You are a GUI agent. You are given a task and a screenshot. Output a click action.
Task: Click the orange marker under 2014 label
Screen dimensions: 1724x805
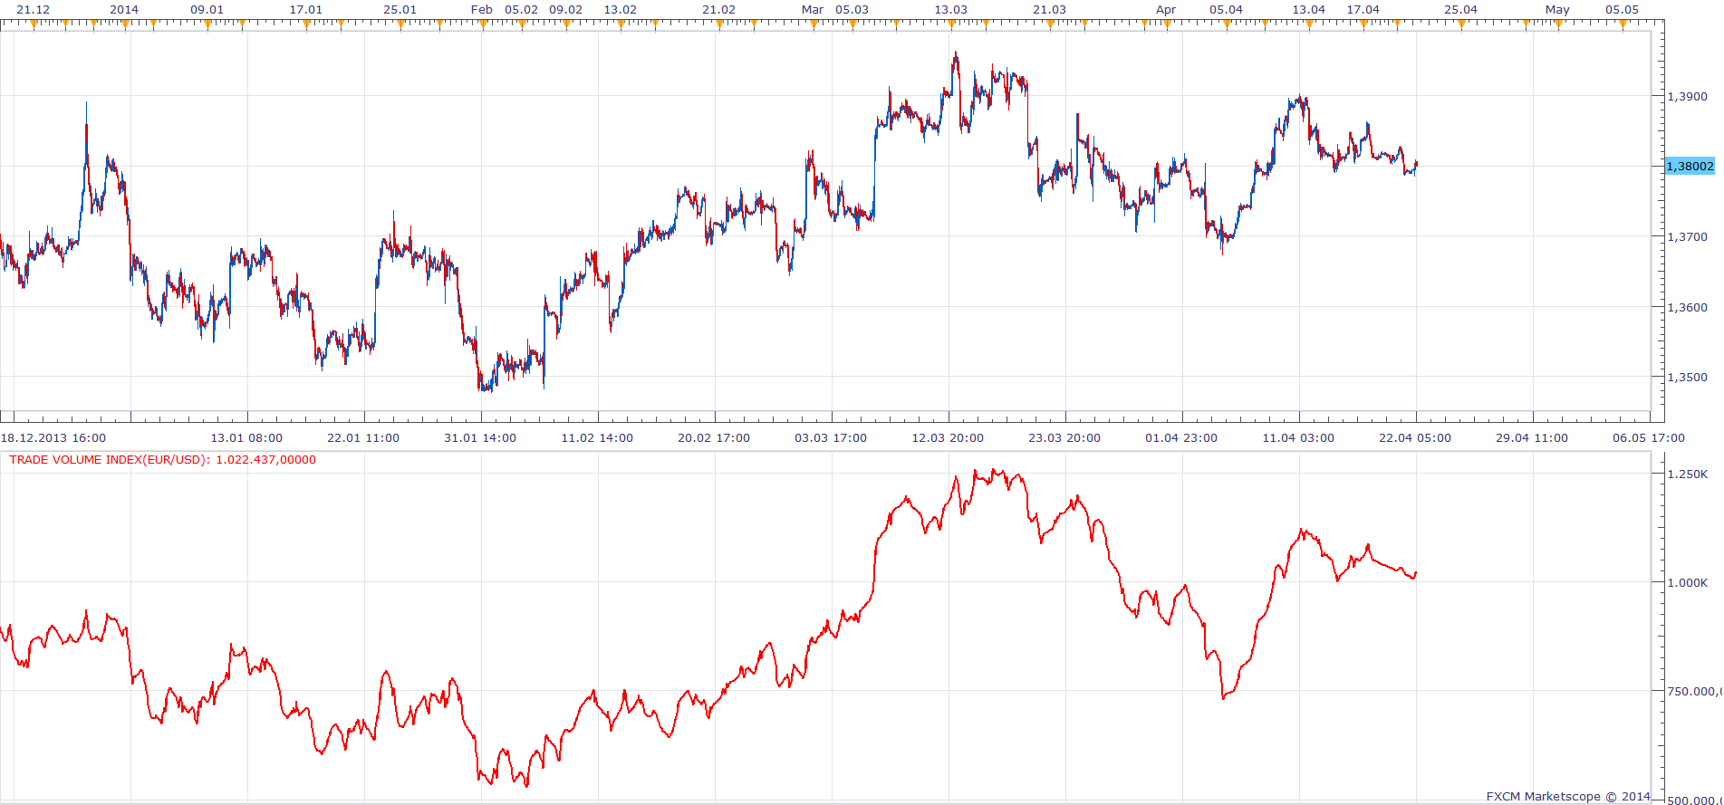[x=124, y=24]
